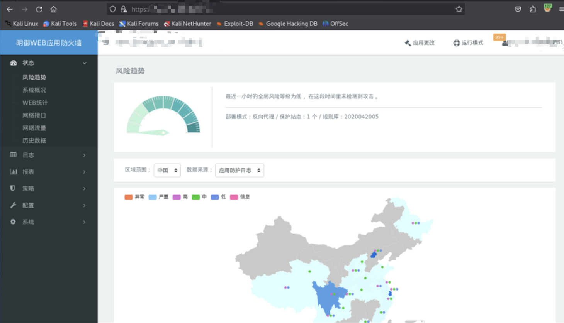Open 数据来源 dropdown 应用防护日志
Viewport: 564px width, 323px height.
click(240, 170)
